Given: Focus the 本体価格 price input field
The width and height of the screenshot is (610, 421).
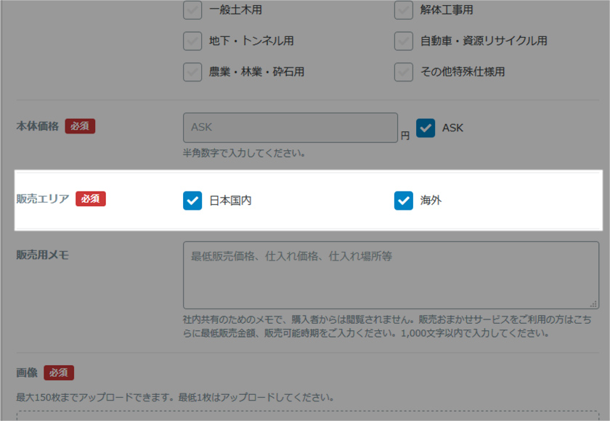Looking at the screenshot, I should point(290,128).
